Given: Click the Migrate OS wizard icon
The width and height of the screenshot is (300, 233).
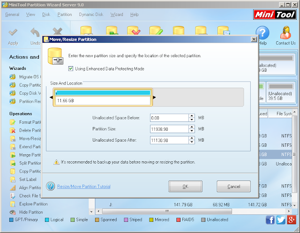Looking at the screenshot, I should 13,77.
